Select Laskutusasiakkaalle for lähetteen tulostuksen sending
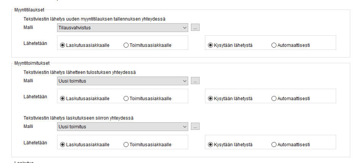This screenshot has width=362, height=163. 63,99
